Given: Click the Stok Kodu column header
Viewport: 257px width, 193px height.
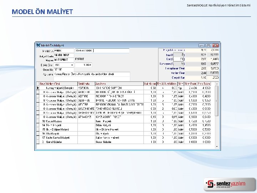Looking at the screenshot, I should pos(86,84).
